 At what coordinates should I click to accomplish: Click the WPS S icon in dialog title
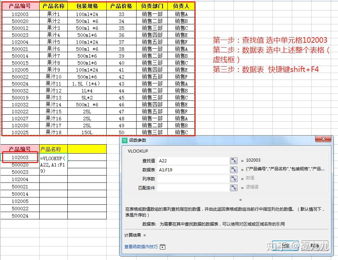(125, 140)
